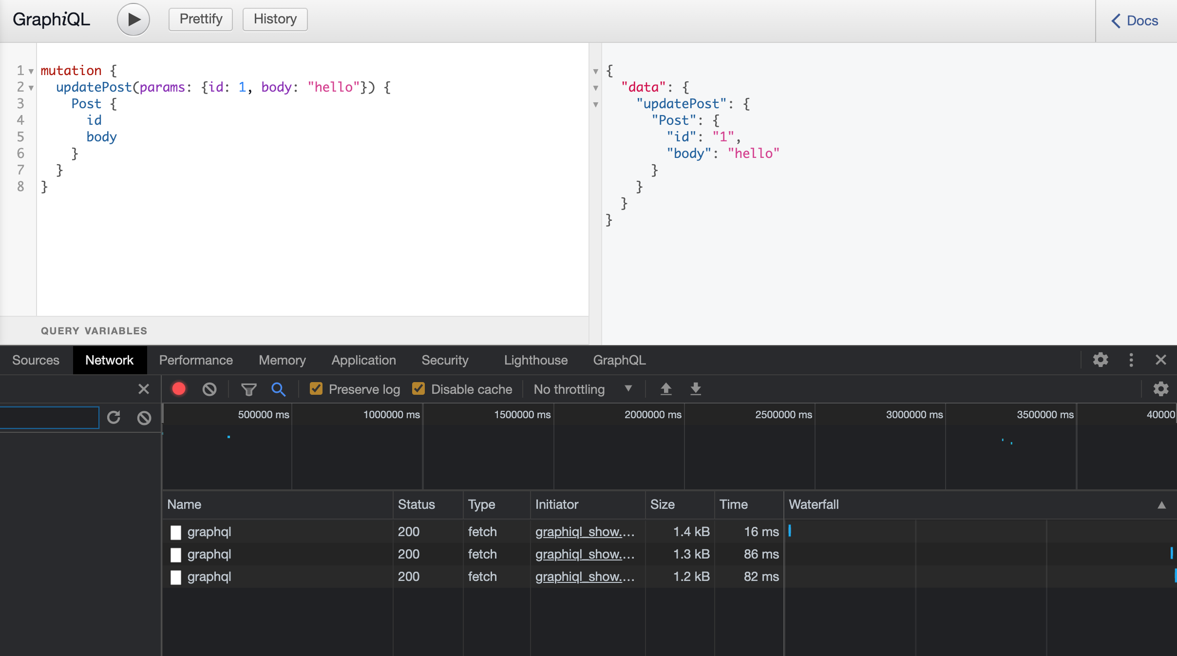1177x656 pixels.
Task: Toggle the Disable cache checkbox
Action: [418, 388]
